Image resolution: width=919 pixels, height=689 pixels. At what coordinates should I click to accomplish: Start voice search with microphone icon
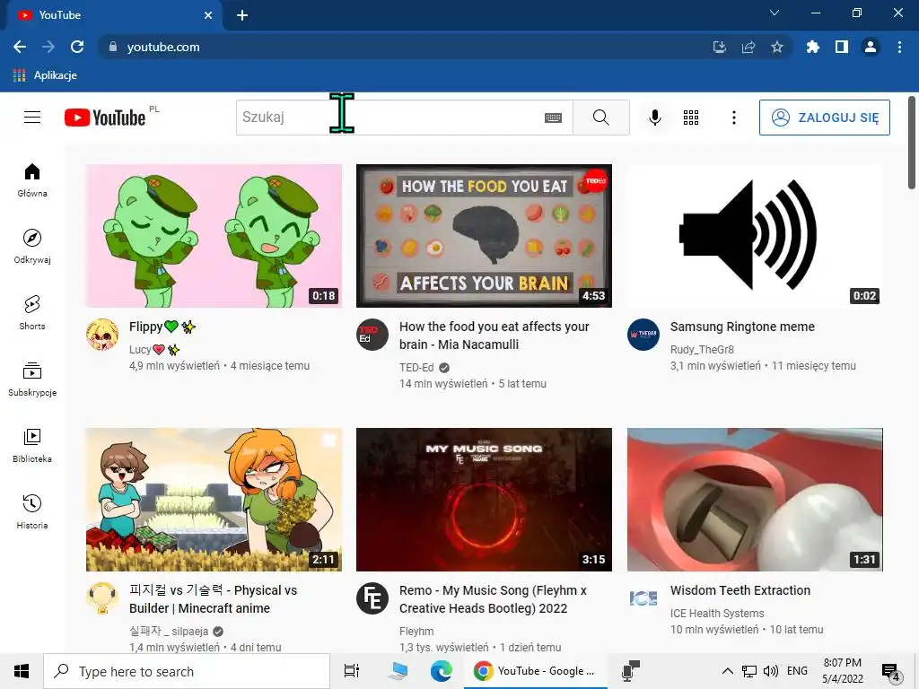tap(654, 118)
